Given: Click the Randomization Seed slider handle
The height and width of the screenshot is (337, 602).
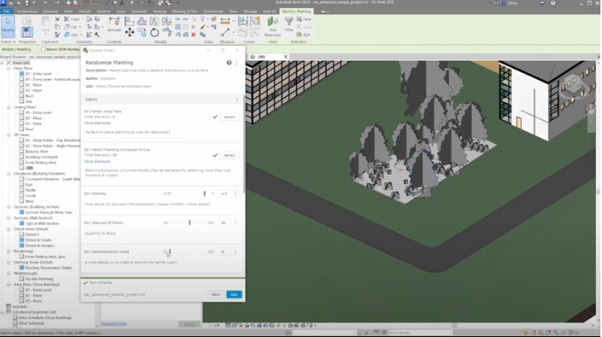Looking at the screenshot, I should pos(169,252).
